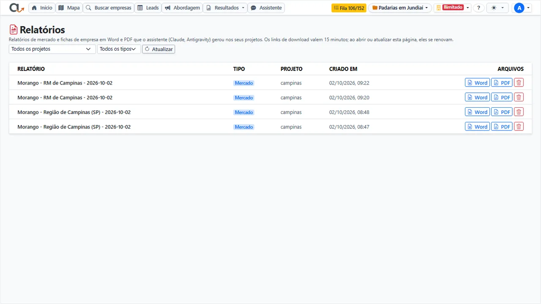Download Word file for 09:22 report
The image size is (541, 304).
tap(477, 83)
